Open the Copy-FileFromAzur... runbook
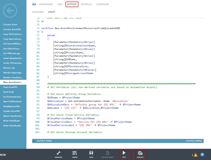The height and width of the screenshot is (160, 211). point(13,34)
